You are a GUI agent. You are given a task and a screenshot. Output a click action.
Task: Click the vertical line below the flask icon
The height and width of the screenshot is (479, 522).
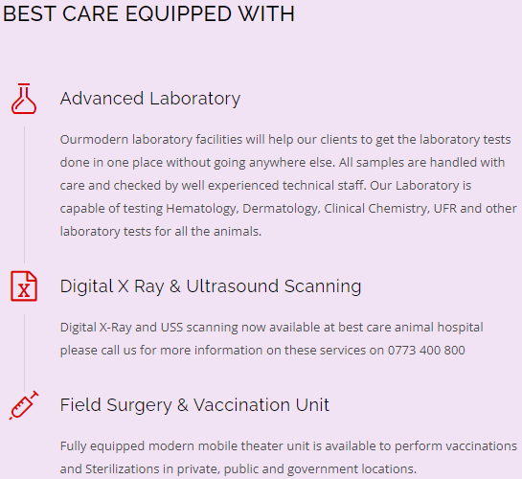[24, 194]
